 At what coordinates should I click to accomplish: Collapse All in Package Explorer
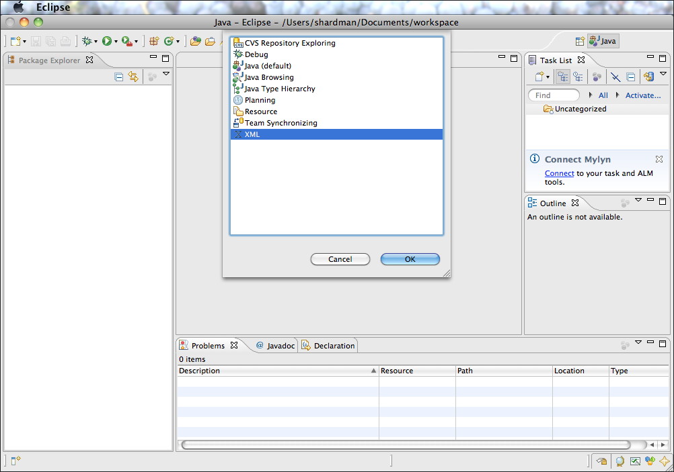click(x=119, y=77)
